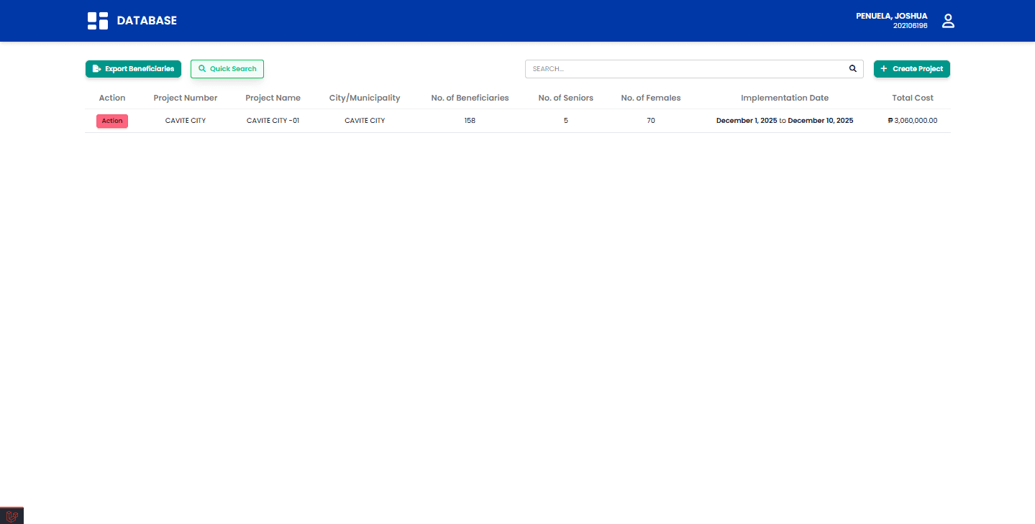Open Quick Search
Image resolution: width=1035 pixels, height=524 pixels.
point(227,69)
